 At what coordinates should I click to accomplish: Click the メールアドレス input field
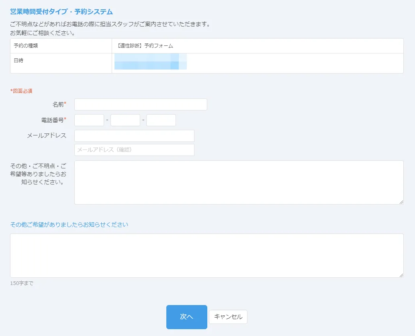pyautogui.click(x=134, y=136)
